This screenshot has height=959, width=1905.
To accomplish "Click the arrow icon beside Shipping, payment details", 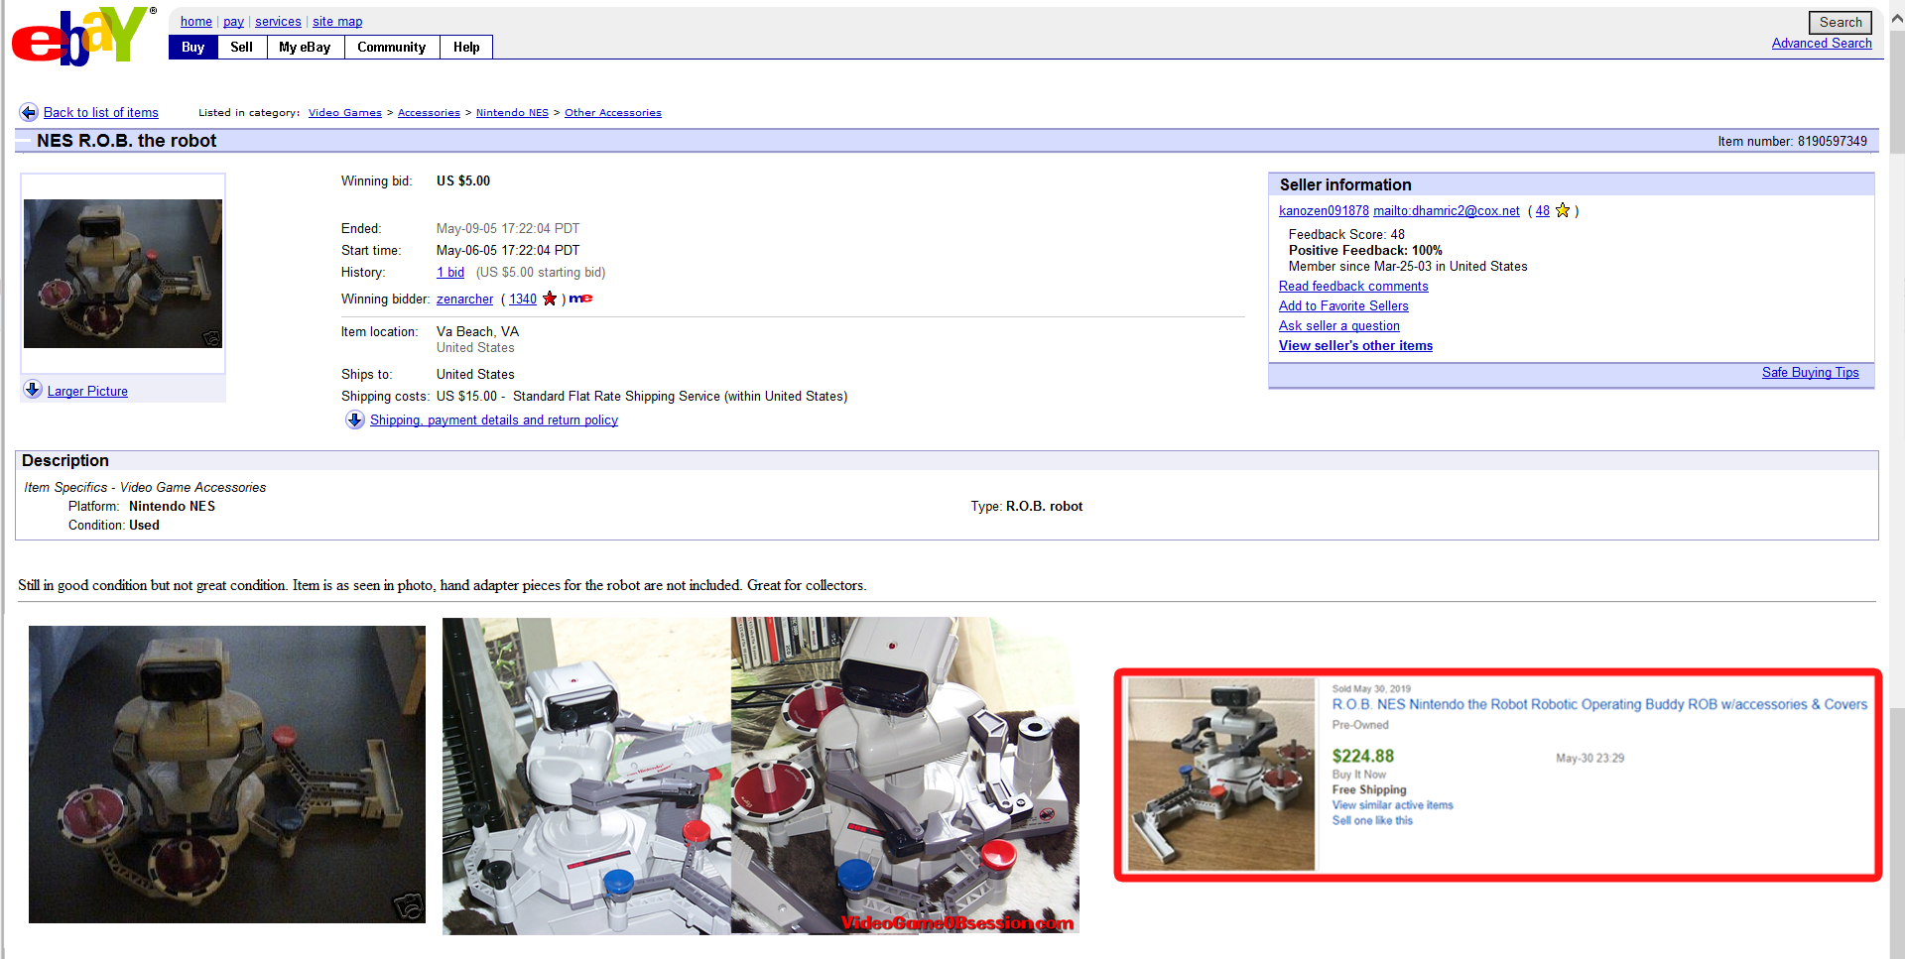I will click(x=354, y=420).
